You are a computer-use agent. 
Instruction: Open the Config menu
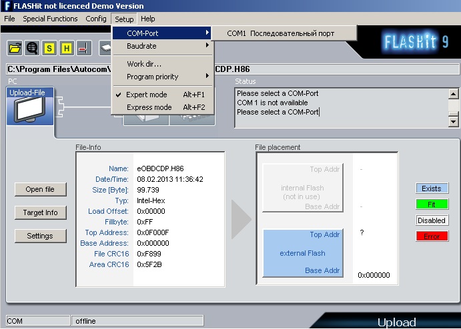click(96, 19)
